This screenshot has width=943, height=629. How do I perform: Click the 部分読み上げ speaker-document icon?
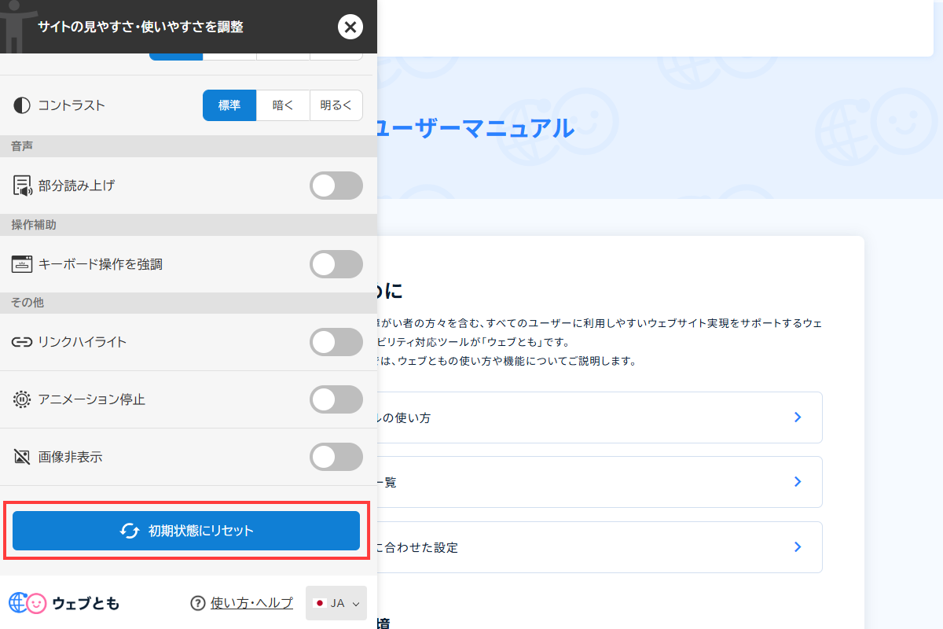pyautogui.click(x=21, y=186)
